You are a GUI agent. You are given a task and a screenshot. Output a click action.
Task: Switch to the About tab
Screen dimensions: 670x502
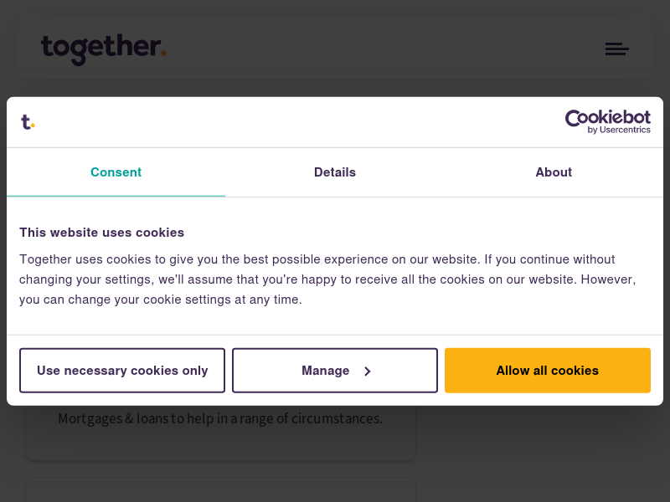pos(554,172)
